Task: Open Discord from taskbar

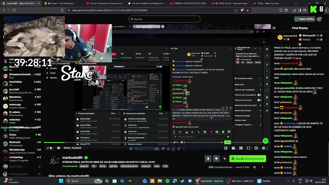Action: click(190, 181)
